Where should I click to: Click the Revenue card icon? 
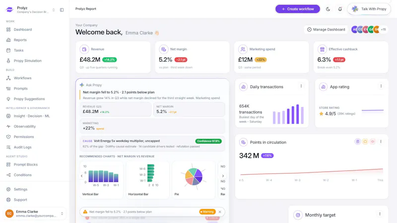pos(84,49)
